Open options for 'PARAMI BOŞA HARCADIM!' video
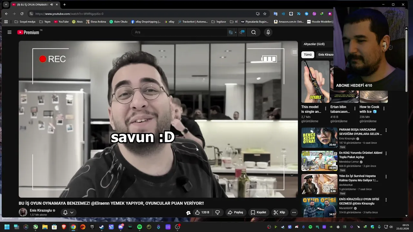This screenshot has height=232, width=413. (x=386, y=130)
